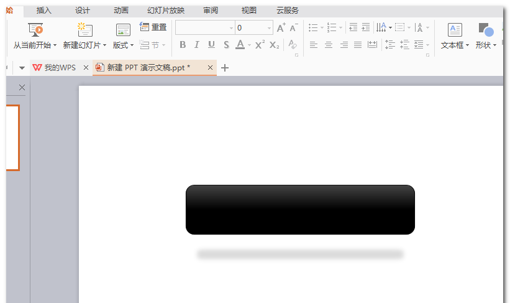The width and height of the screenshot is (510, 303).
Task: Open the Slide Show (幻灯片放映) tab
Action: coord(166,11)
